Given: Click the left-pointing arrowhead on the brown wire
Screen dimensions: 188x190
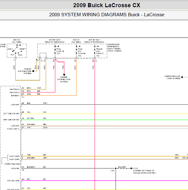Looking at the screenshot, I should point(33,71).
